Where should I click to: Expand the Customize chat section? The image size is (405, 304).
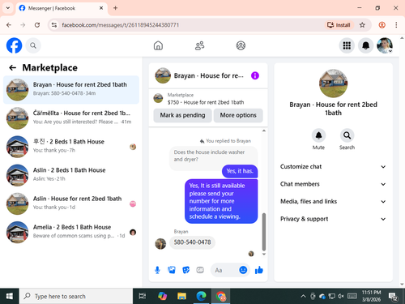point(333,166)
